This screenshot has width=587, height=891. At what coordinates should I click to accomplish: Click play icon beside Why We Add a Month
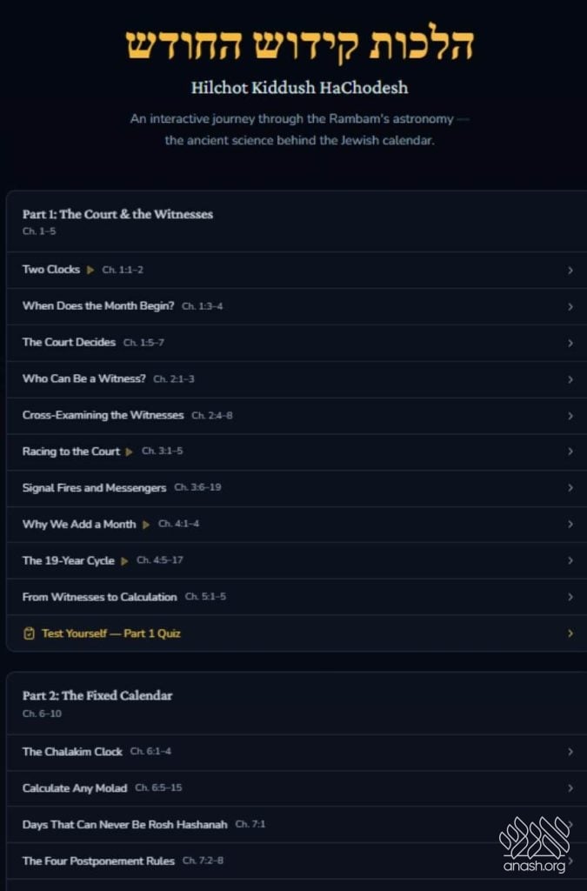pos(146,525)
